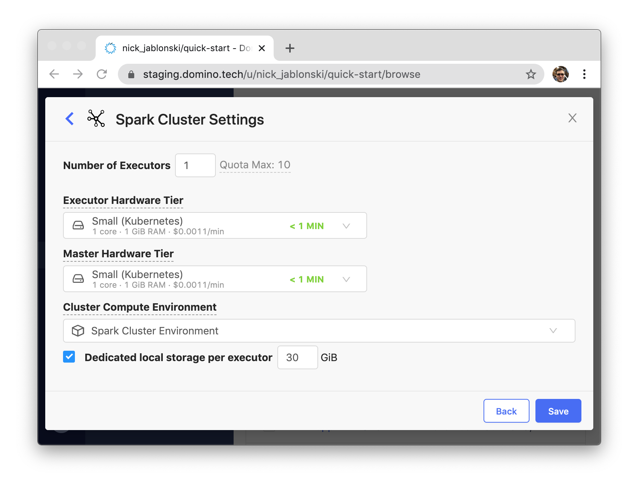The height and width of the screenshot is (479, 640).
Task: Click the browser back arrow
Action: [x=54, y=74]
